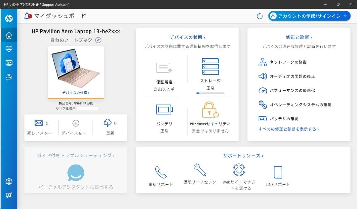Image resolution: width=357 pixels, height=209 pixels.
Task: Open the feedback pen icon in sidebar
Action: (x=9, y=195)
